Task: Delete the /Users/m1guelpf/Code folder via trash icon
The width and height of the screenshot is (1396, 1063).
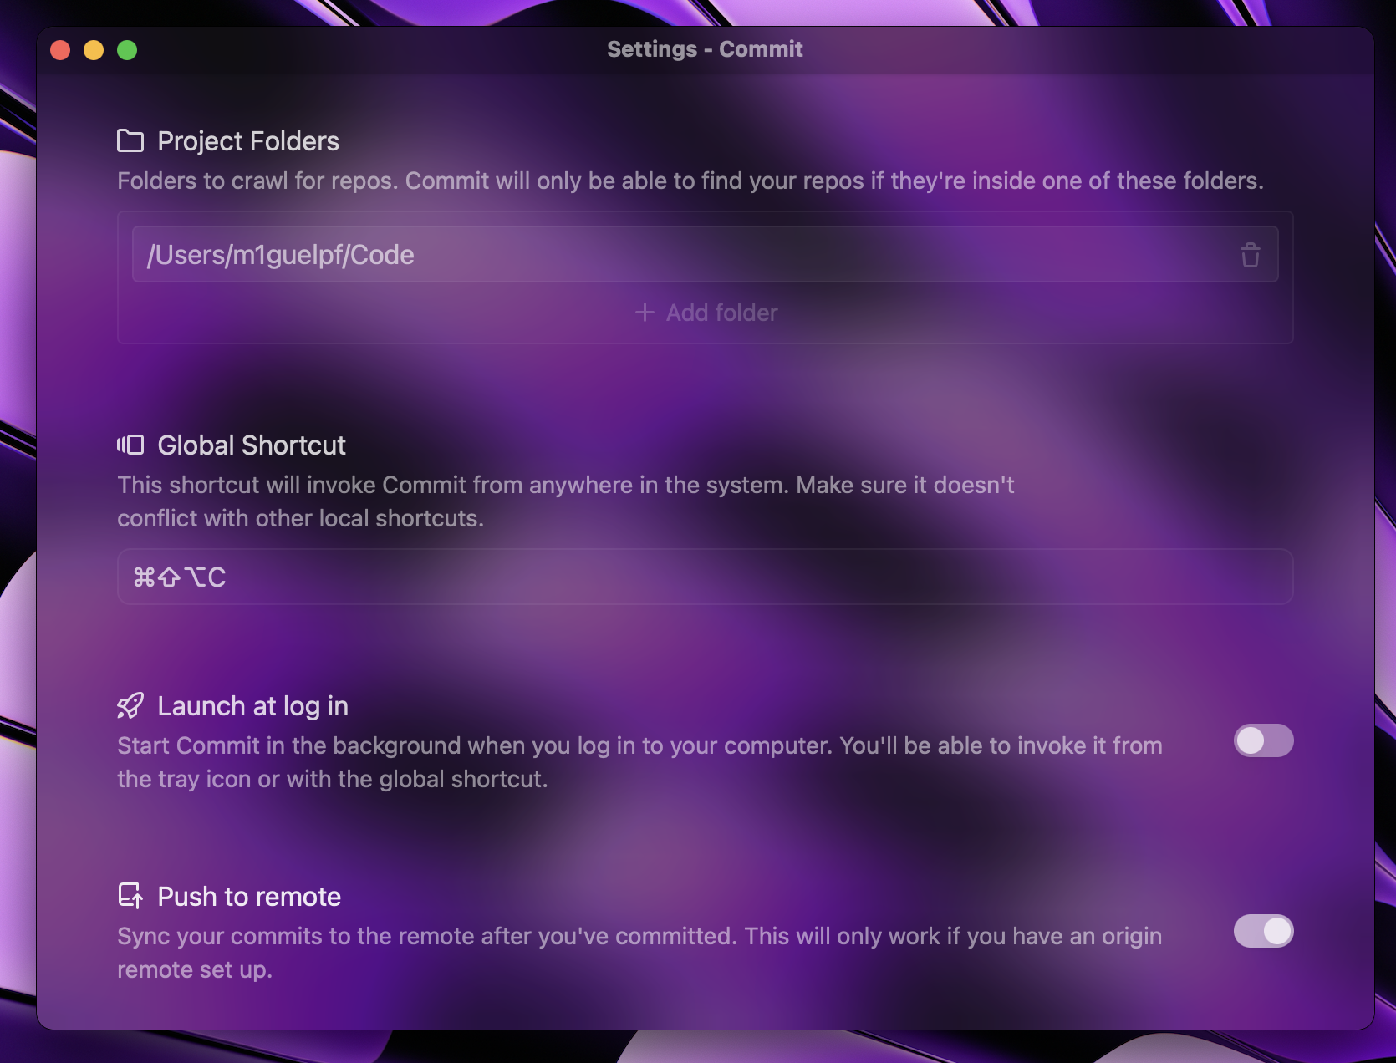Action: 1250,255
